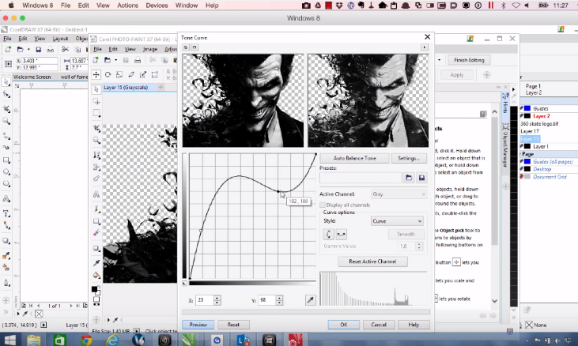This screenshot has width=578, height=346.
Task: Click Auto Balance Tone button
Action: 354,158
